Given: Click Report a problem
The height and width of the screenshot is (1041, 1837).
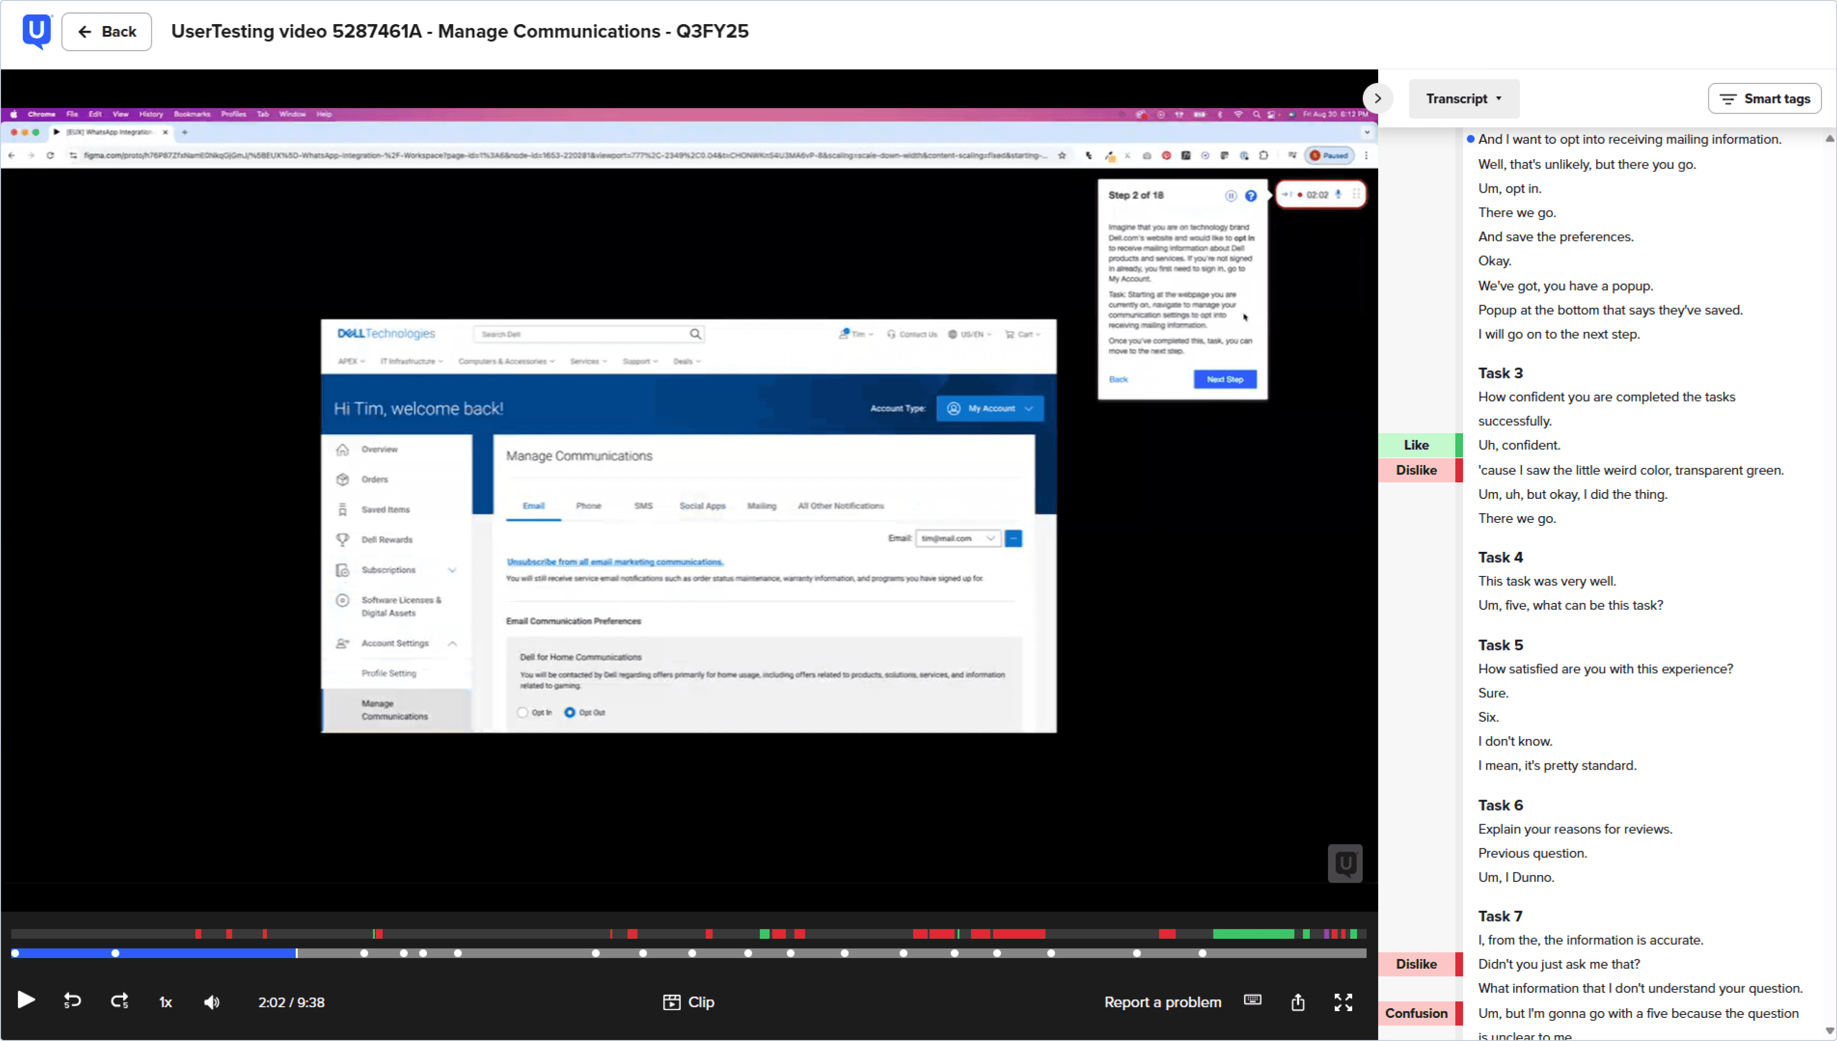Looking at the screenshot, I should [x=1162, y=1002].
